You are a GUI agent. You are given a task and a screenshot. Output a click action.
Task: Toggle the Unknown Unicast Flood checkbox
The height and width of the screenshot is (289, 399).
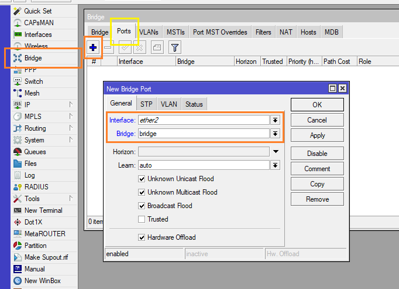point(142,179)
